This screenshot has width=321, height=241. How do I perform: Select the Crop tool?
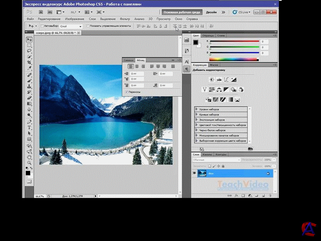pos(29,63)
